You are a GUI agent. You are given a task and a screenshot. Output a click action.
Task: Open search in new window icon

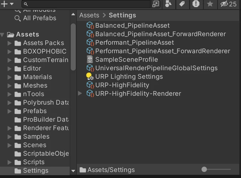[156, 4]
